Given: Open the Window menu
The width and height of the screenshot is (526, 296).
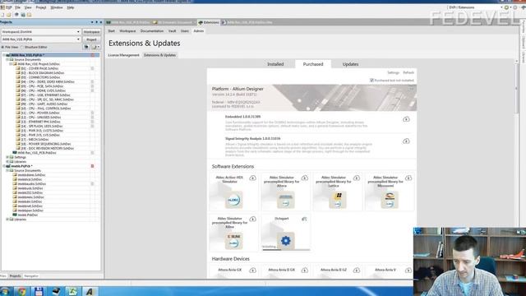Looking at the screenshot, I should point(57,7).
